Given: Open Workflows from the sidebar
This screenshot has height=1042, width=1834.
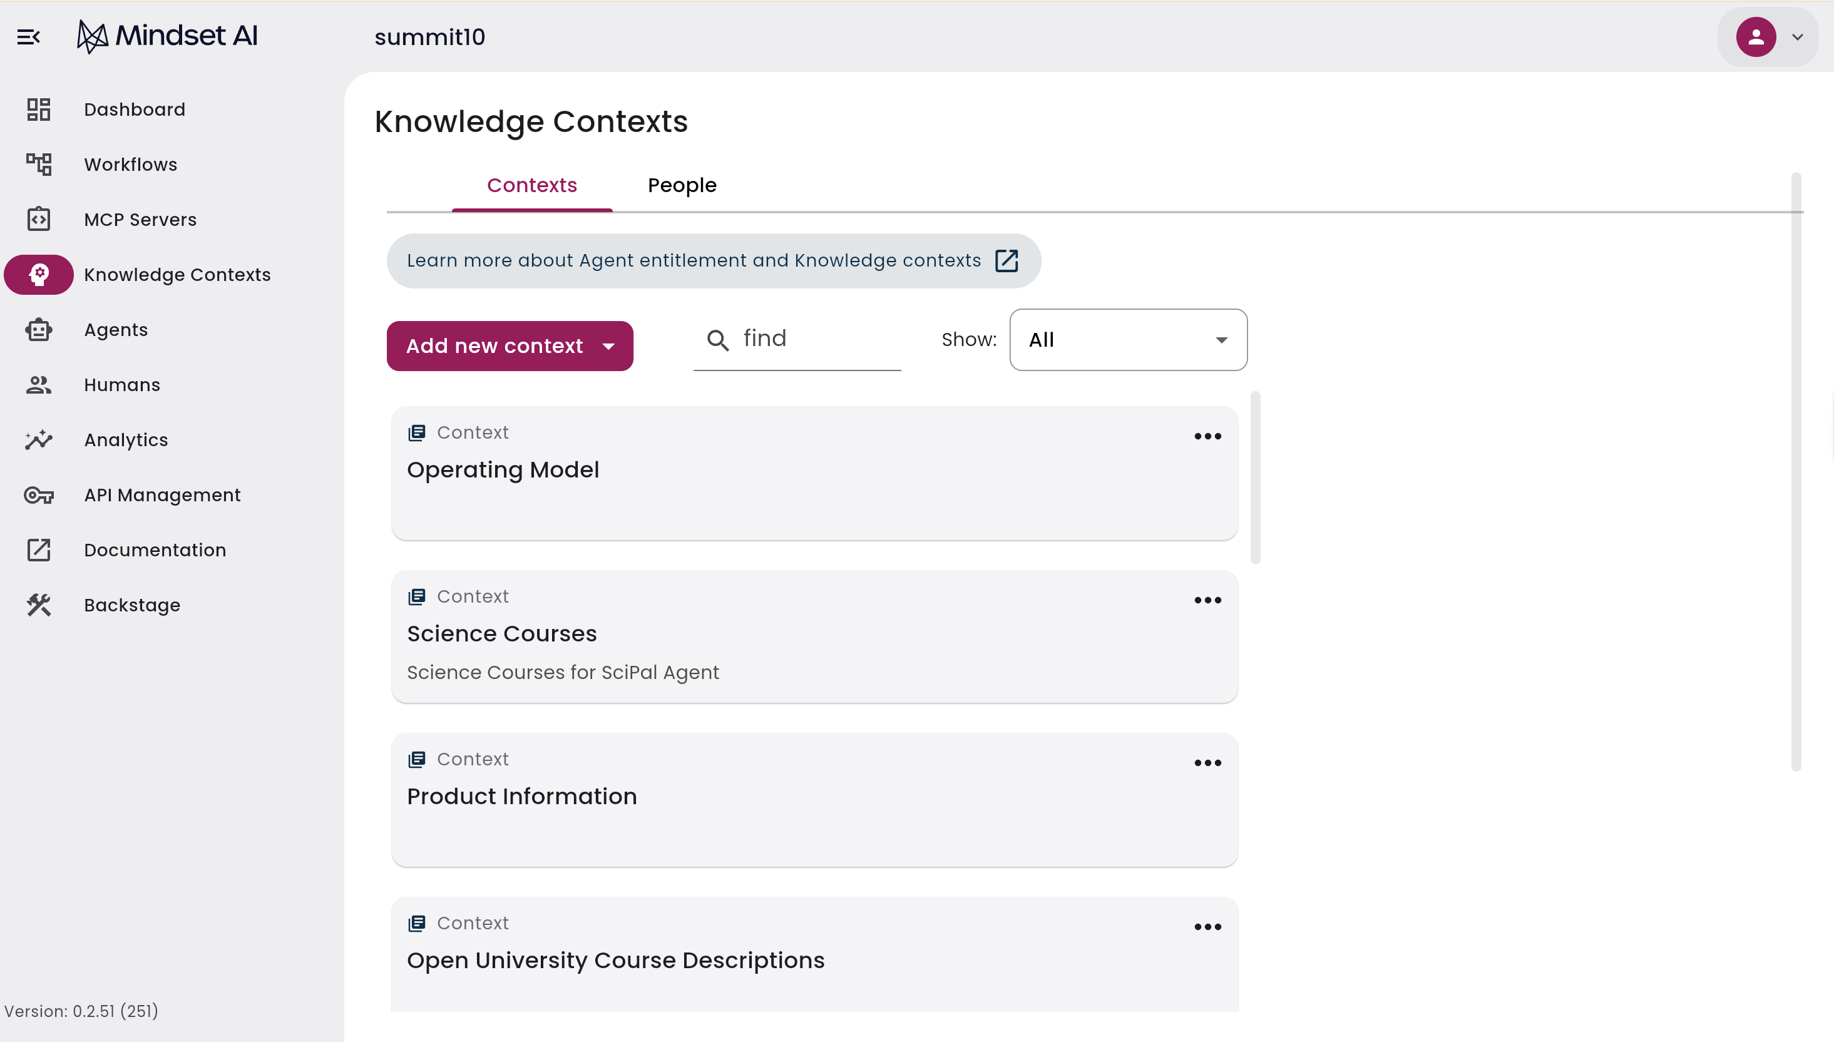Looking at the screenshot, I should click(130, 165).
